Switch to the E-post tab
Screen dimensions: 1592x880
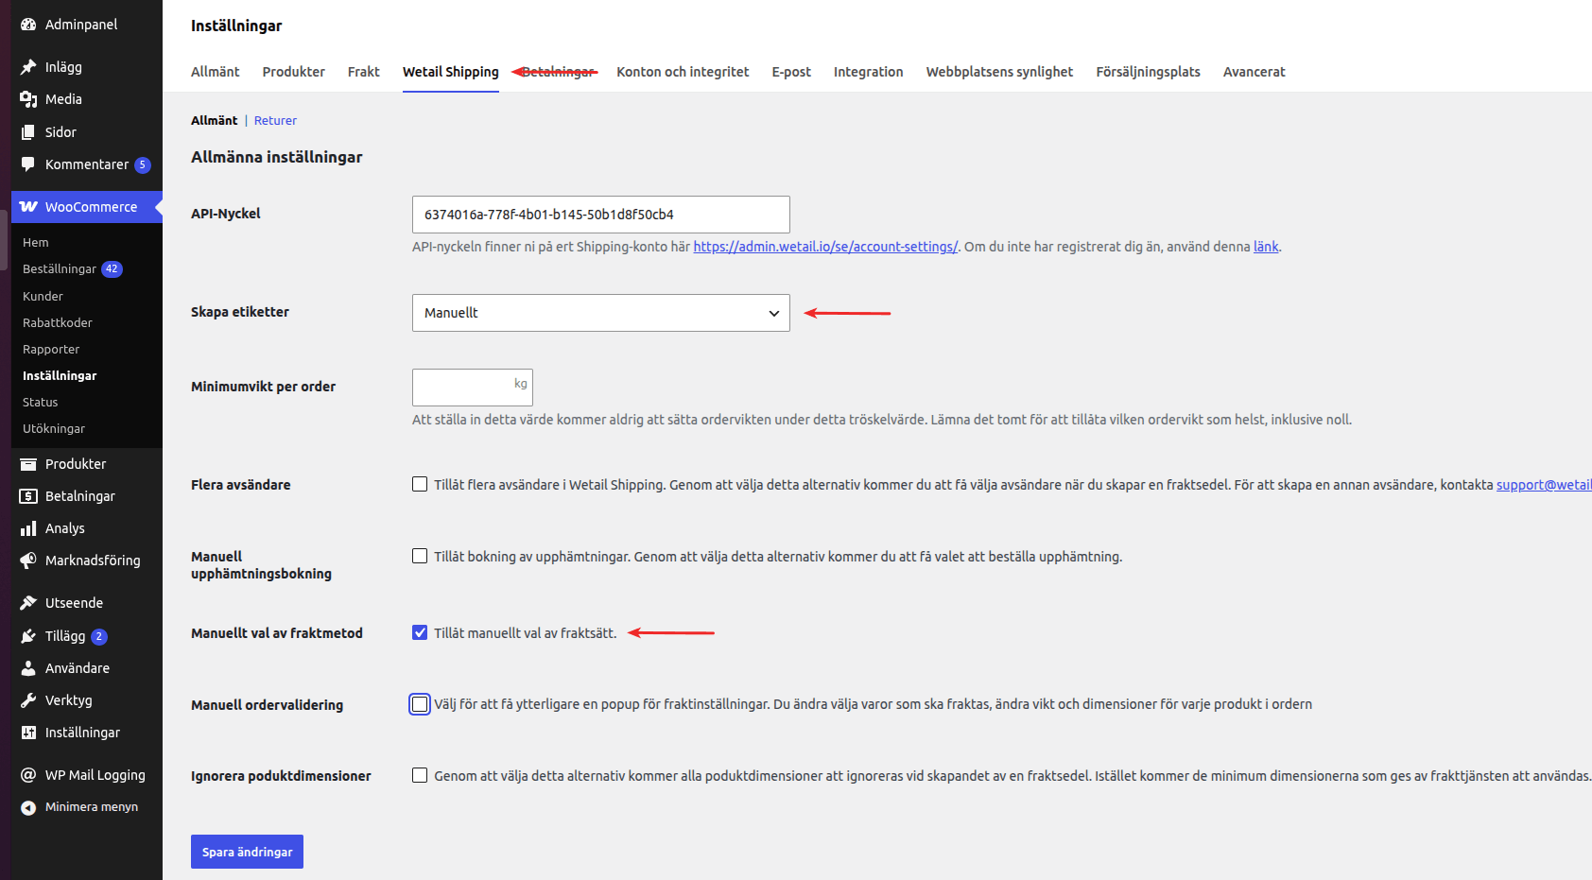click(x=791, y=72)
